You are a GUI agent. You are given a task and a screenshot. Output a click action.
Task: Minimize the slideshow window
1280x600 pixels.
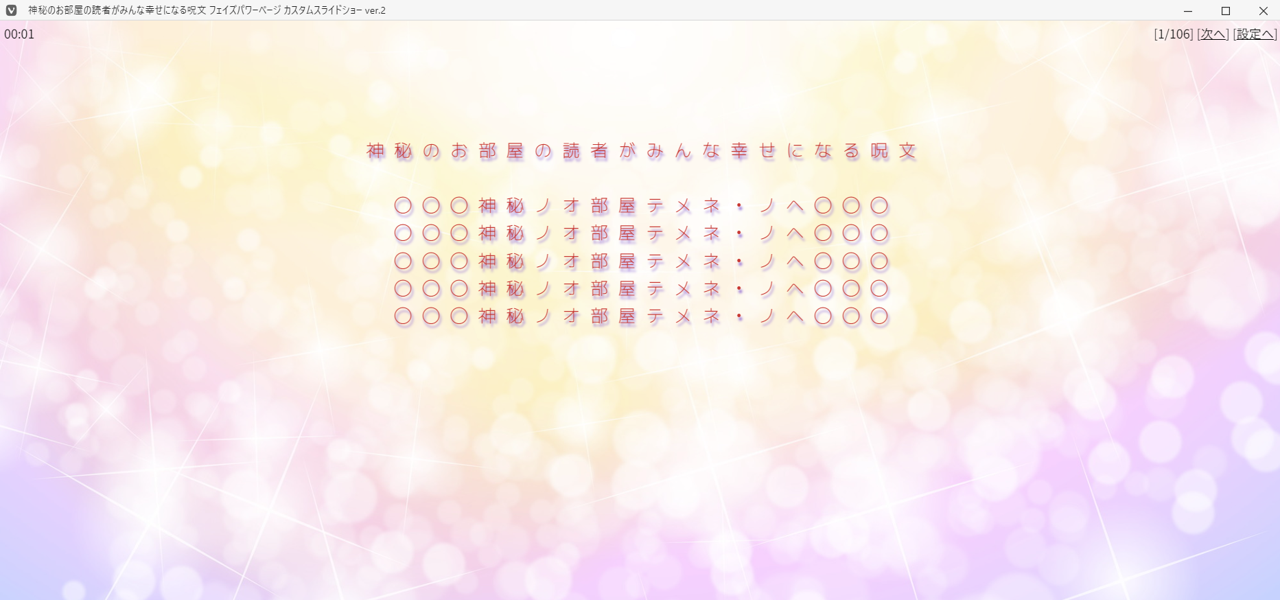1188,11
